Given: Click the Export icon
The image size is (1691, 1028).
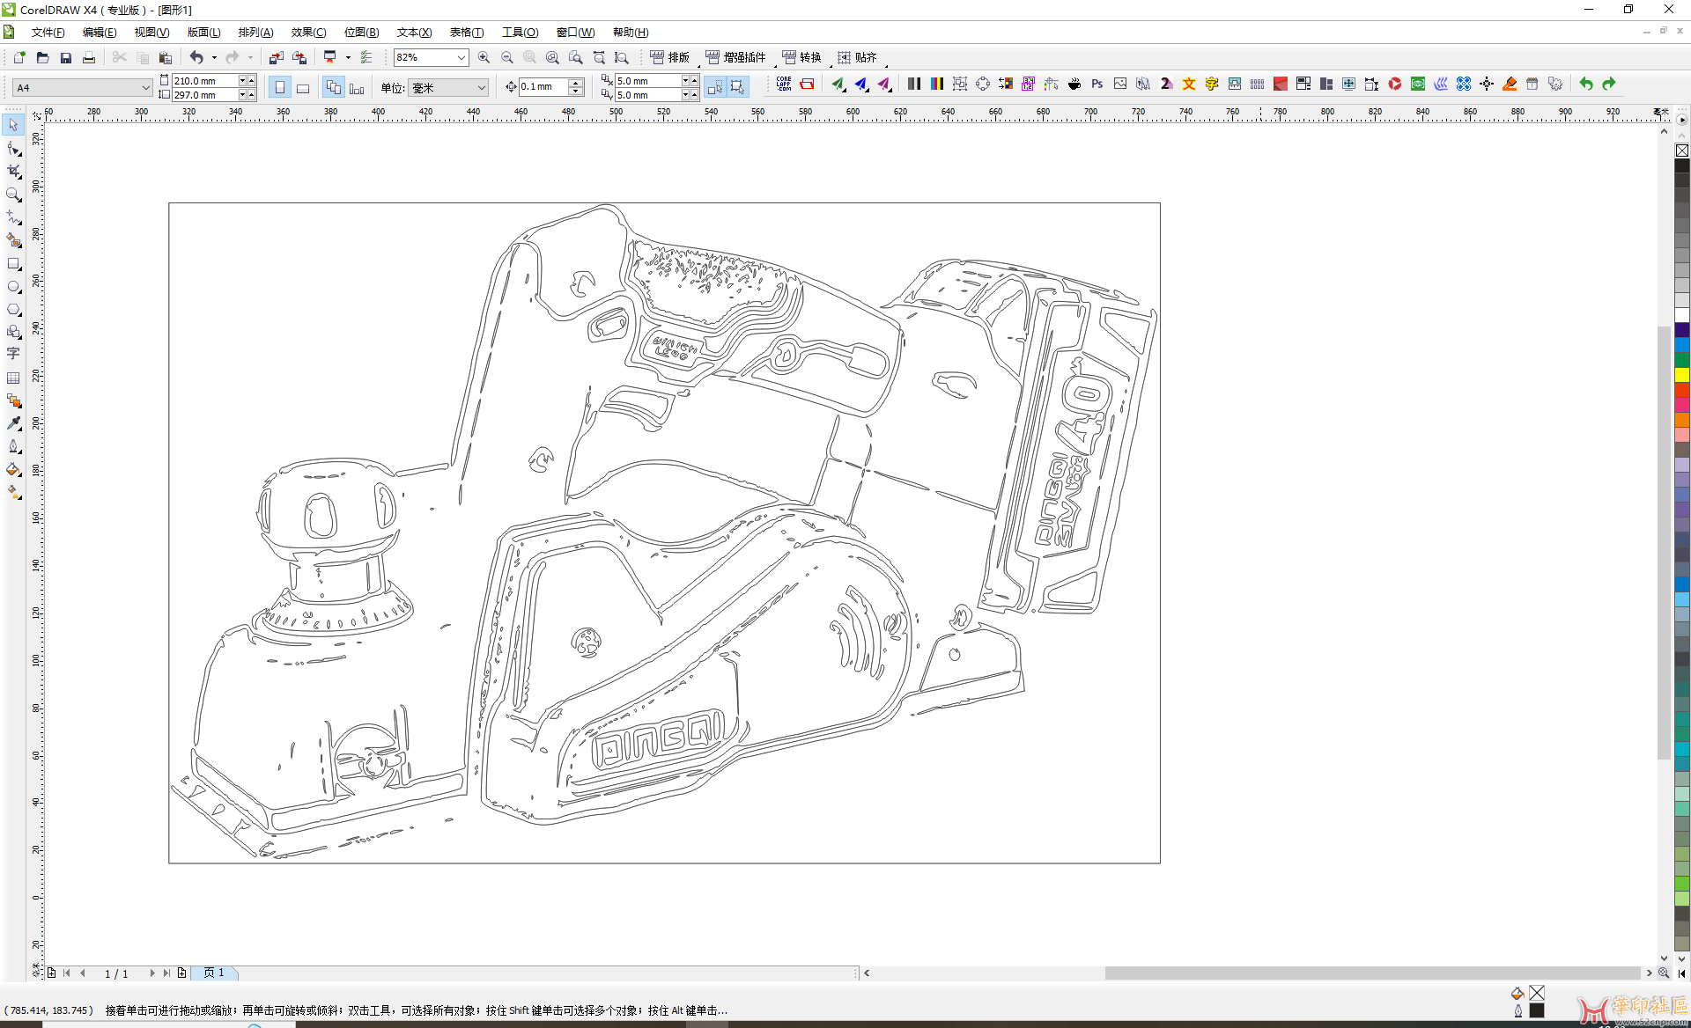Looking at the screenshot, I should click(299, 57).
